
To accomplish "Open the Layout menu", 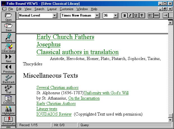I will point(52,9).
